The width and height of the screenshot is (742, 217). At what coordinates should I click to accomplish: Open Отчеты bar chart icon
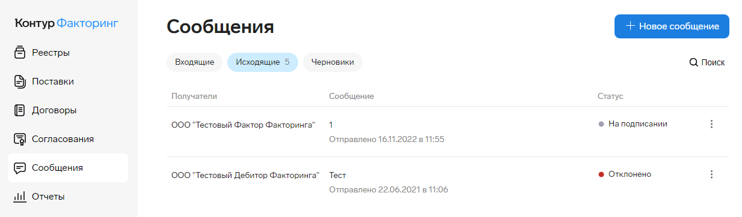[x=20, y=197]
